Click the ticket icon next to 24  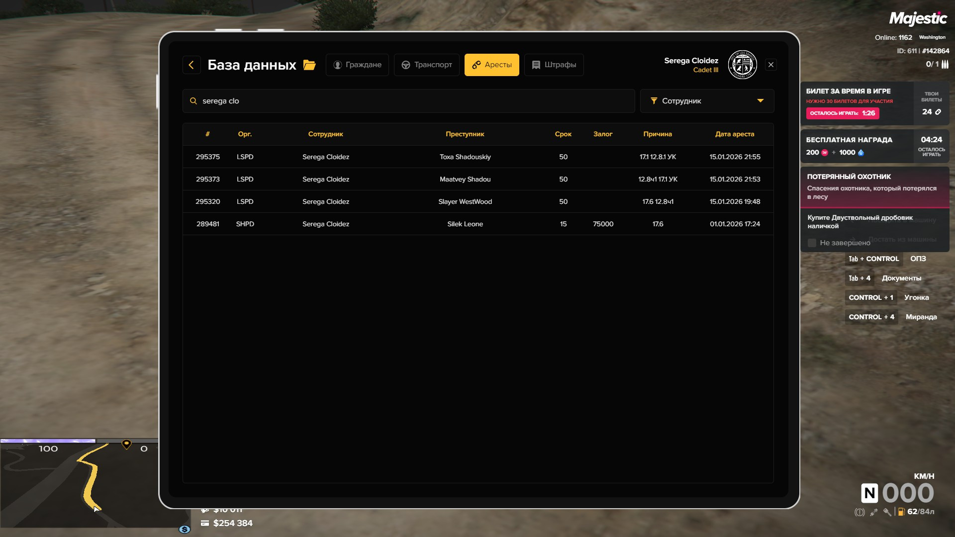tap(938, 112)
